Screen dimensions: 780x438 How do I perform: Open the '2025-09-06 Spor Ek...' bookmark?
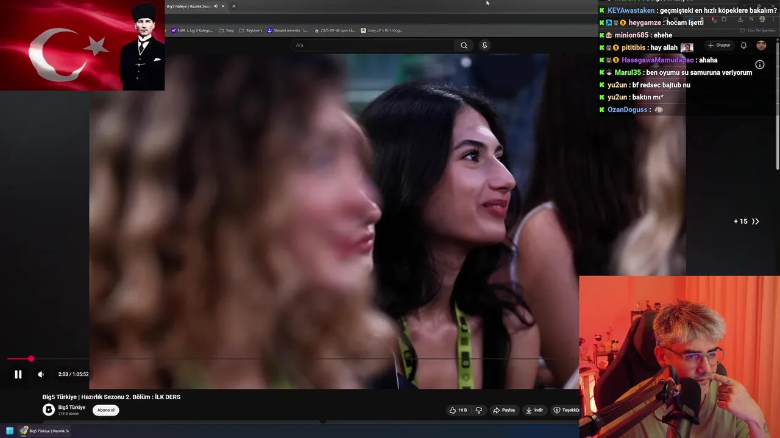[x=334, y=30]
